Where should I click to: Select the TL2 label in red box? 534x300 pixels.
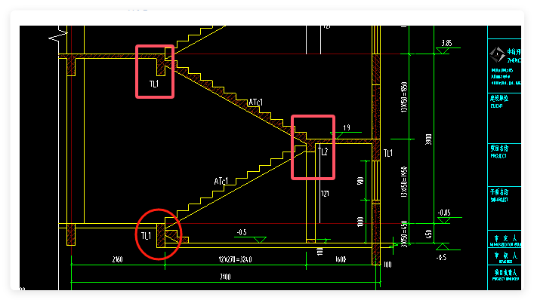click(323, 152)
